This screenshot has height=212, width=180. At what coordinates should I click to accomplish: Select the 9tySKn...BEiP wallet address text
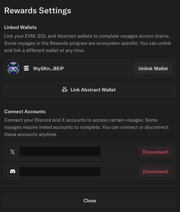pos(48,68)
